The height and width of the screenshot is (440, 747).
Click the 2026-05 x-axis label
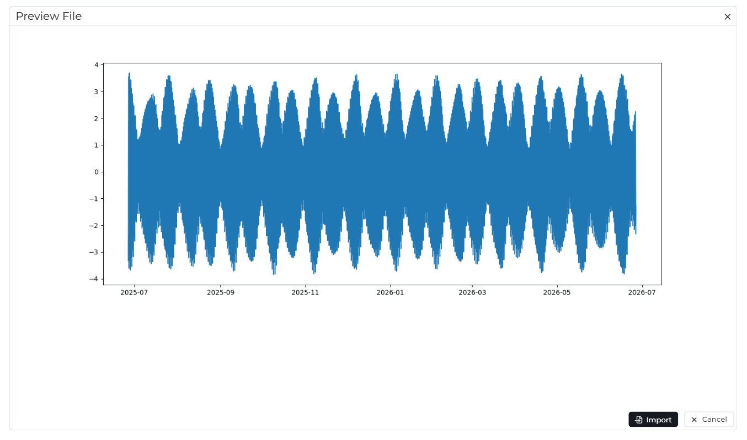(x=557, y=292)
